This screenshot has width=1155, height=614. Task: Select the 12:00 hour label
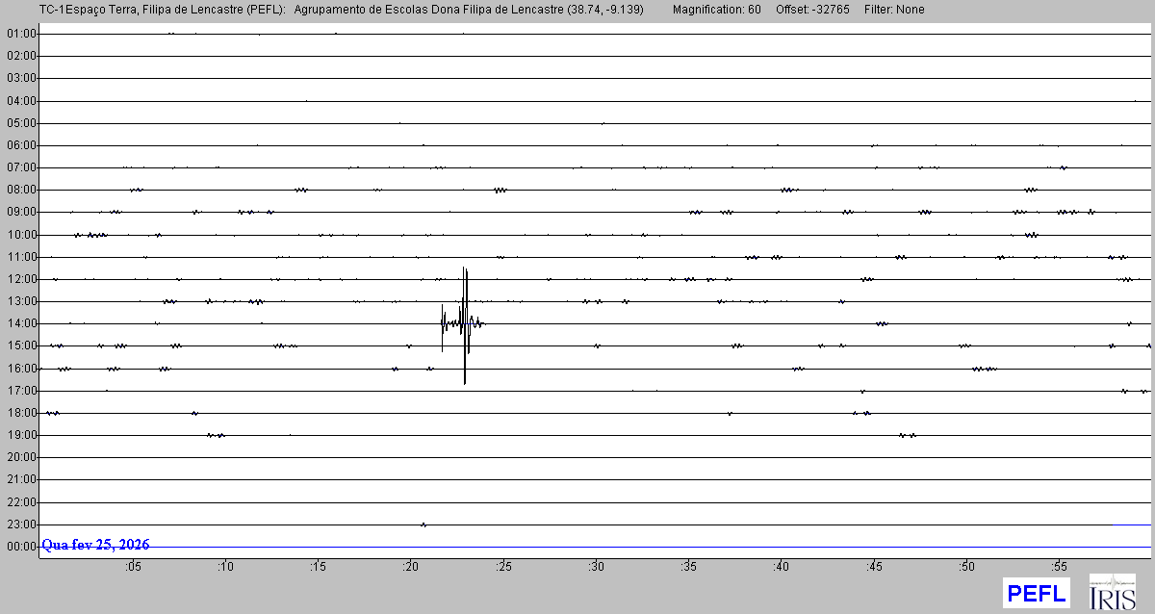point(20,279)
